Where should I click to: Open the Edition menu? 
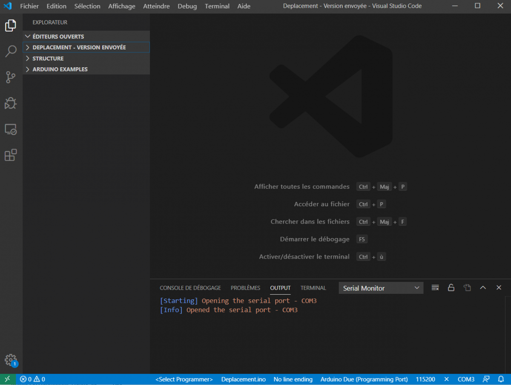tap(57, 6)
